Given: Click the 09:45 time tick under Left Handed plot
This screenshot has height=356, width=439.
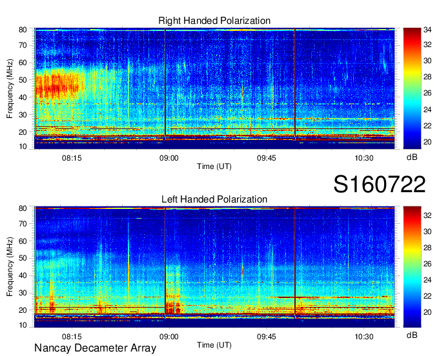Looking at the screenshot, I should 266,337.
